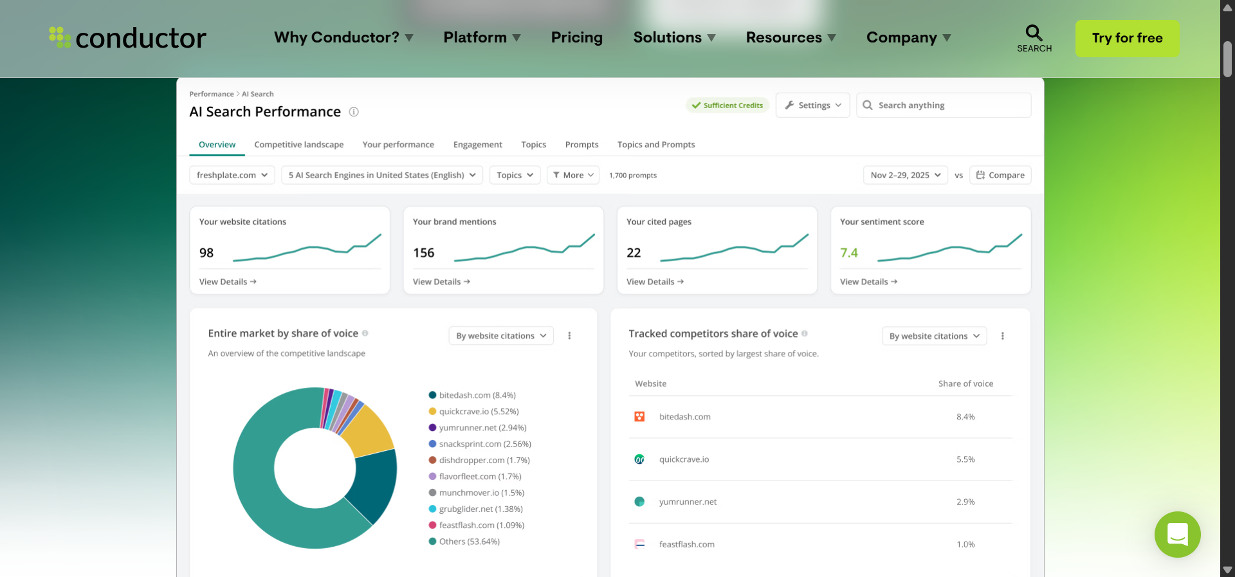Screen dimensions: 1235x577
Task: Click Try for free button
Action: 1127,39
